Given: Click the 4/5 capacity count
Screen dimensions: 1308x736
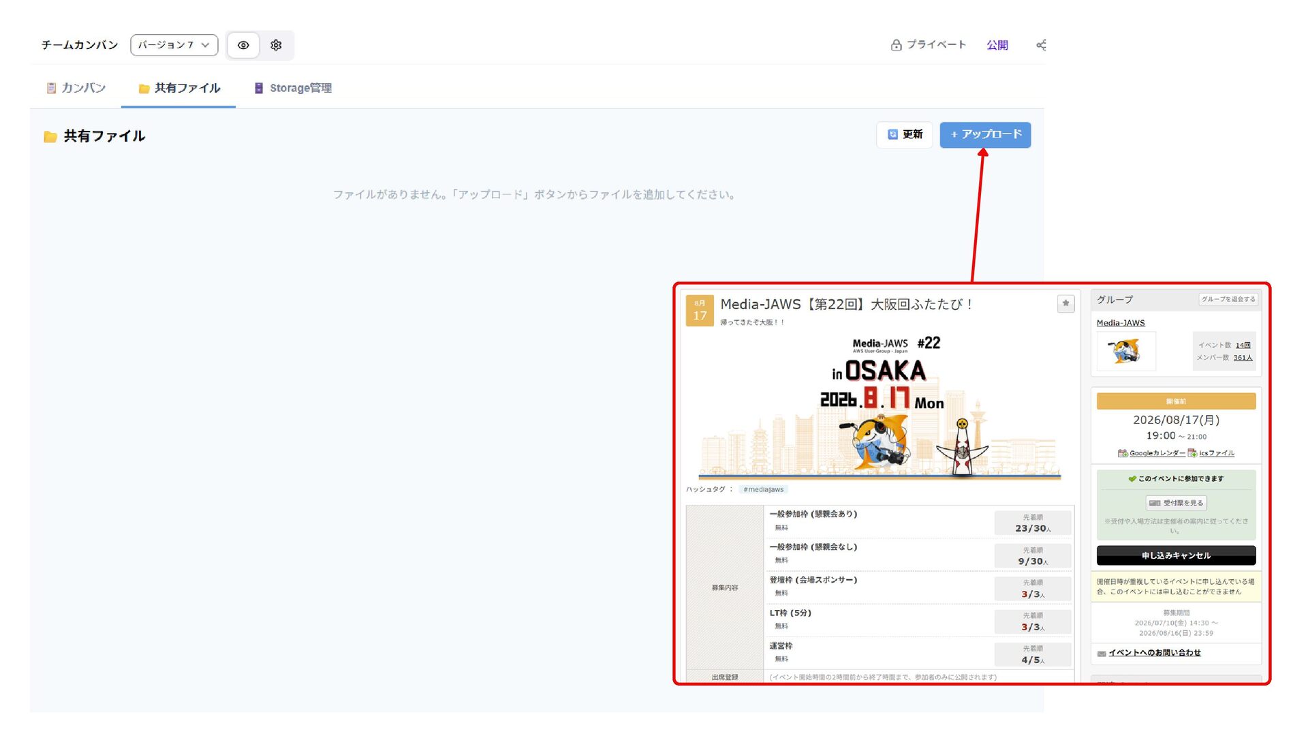Looking at the screenshot, I should (x=1032, y=660).
